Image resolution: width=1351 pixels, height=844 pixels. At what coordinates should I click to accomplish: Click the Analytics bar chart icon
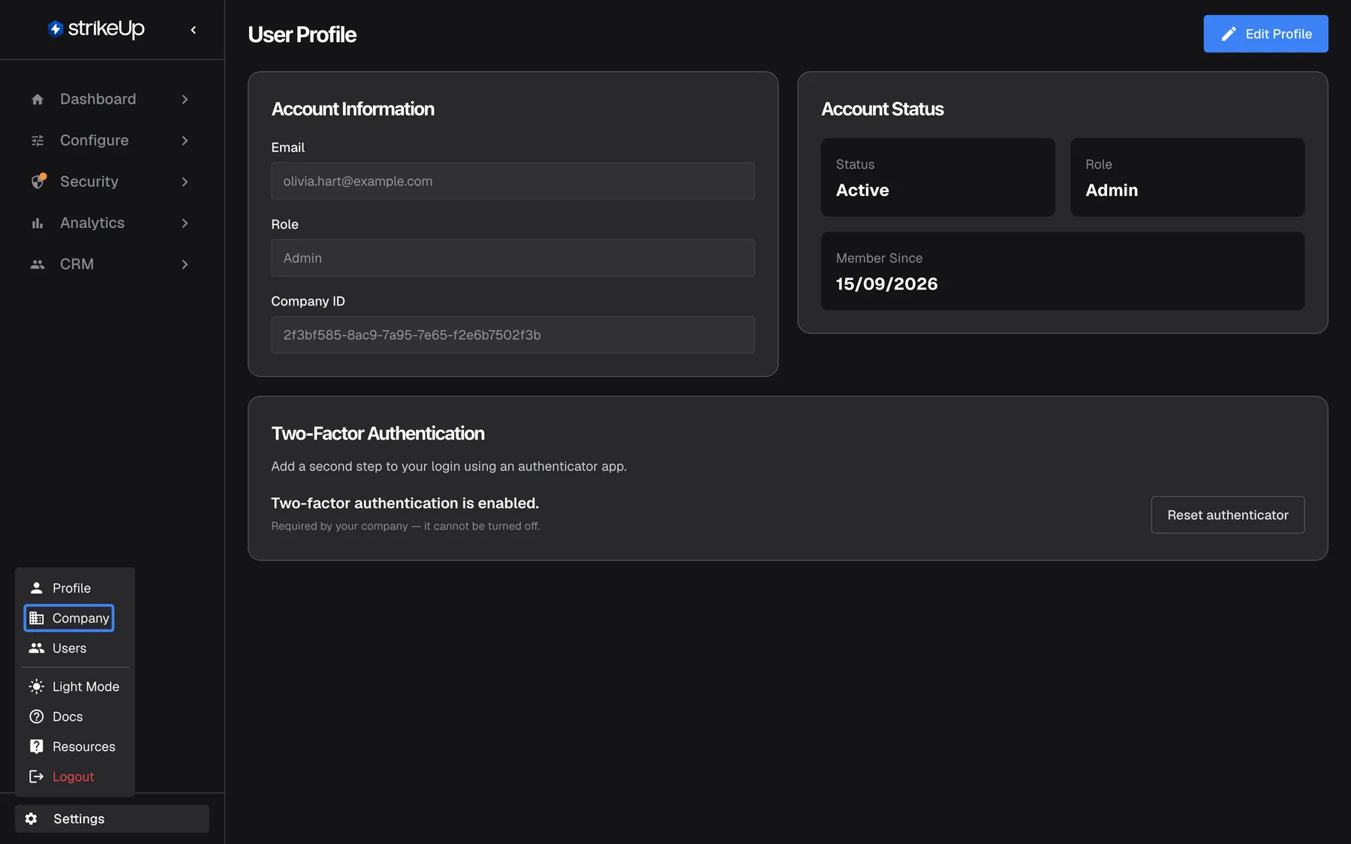pos(38,223)
